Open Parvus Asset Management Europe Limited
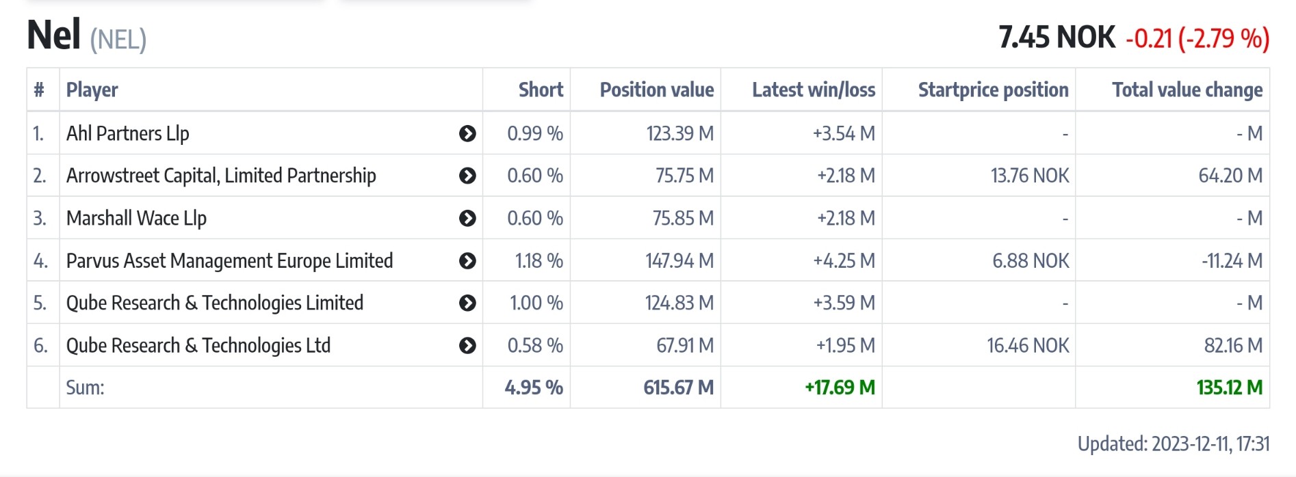This screenshot has height=477, width=1296. 229,260
